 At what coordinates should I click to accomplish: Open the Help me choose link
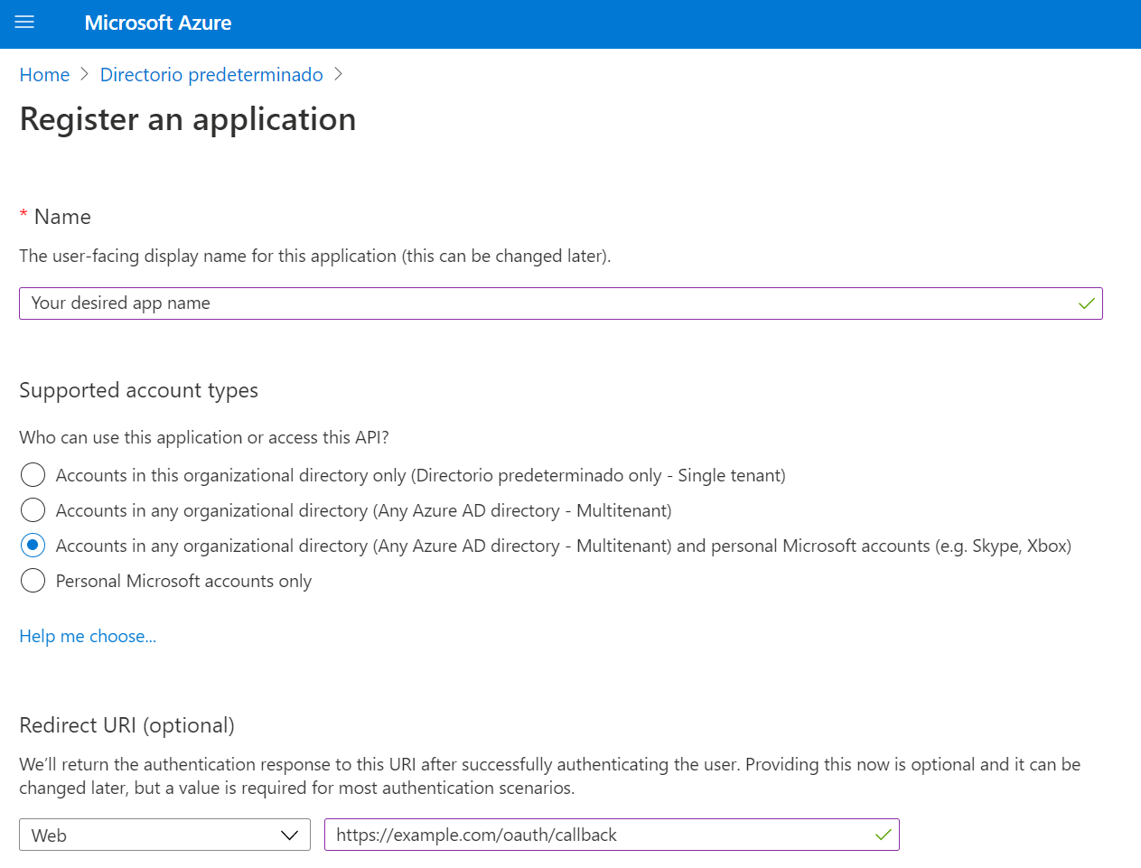[88, 637]
